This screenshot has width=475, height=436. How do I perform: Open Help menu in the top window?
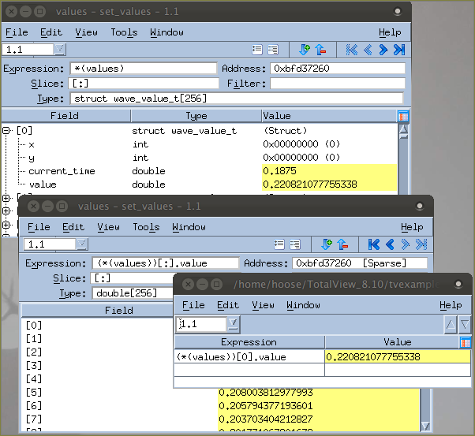[x=389, y=32]
